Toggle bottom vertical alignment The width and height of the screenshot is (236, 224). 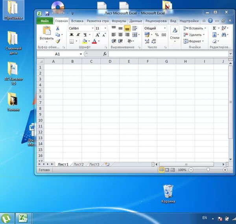point(127,28)
